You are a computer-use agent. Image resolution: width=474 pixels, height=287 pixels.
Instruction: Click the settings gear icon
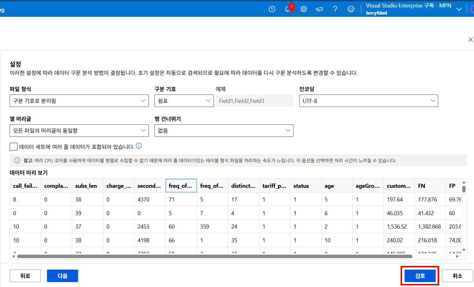(x=303, y=9)
